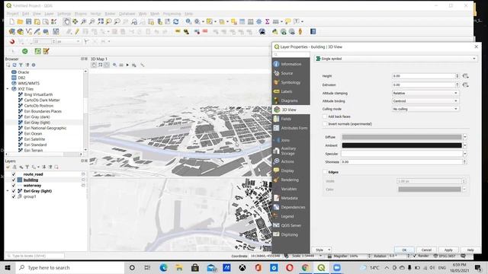This screenshot has width=488, height=274.
Task: Click the Ambient black color swatch
Action: point(402,145)
